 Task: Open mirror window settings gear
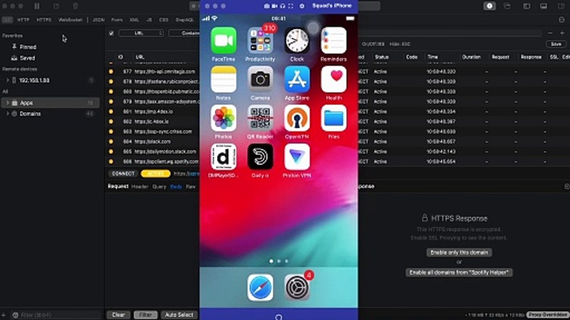302,6
